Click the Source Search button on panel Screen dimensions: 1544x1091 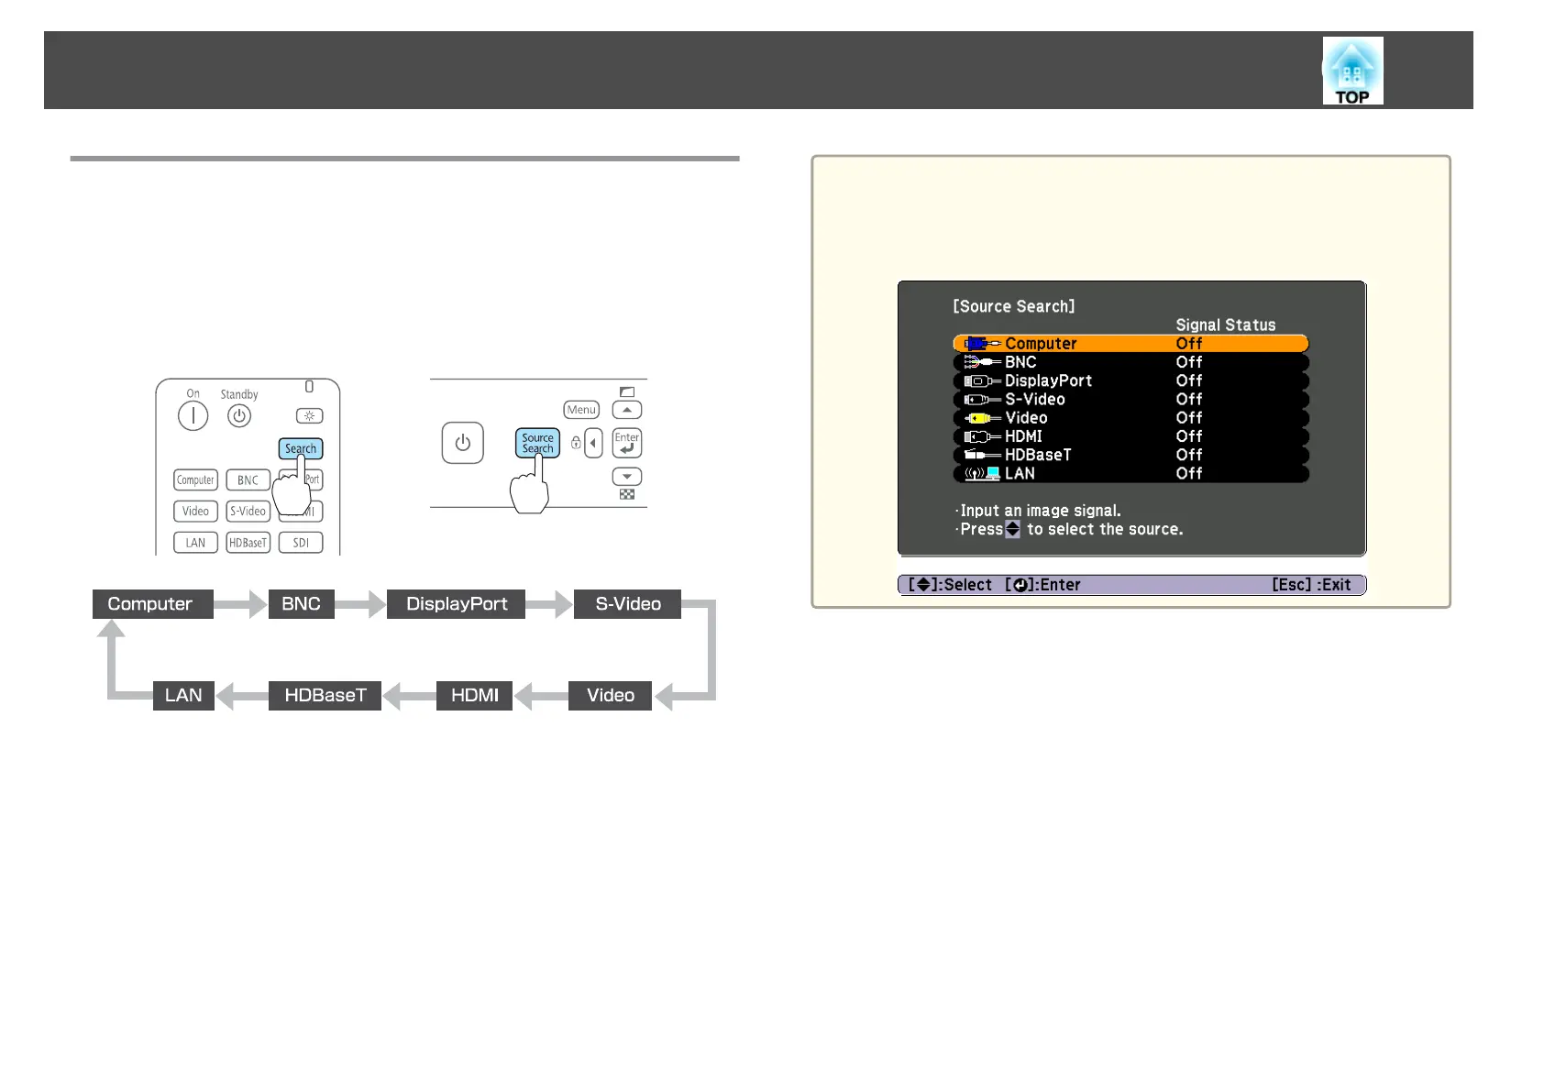[537, 444]
